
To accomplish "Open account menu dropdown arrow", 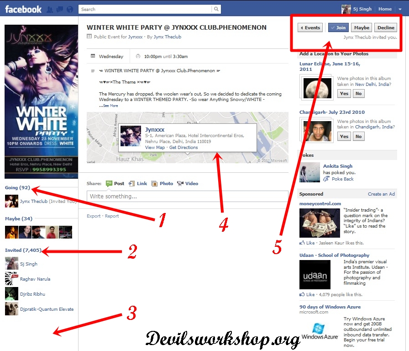I will coord(400,10).
